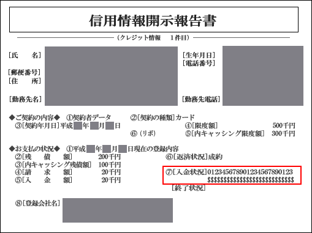
Task: Select ②[契約の種類]カード text
Action: 162,117
